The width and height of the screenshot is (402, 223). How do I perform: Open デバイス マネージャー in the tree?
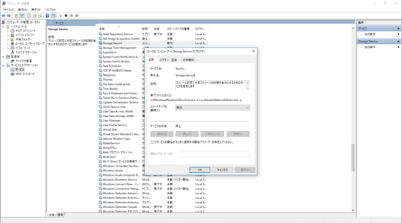(27, 52)
